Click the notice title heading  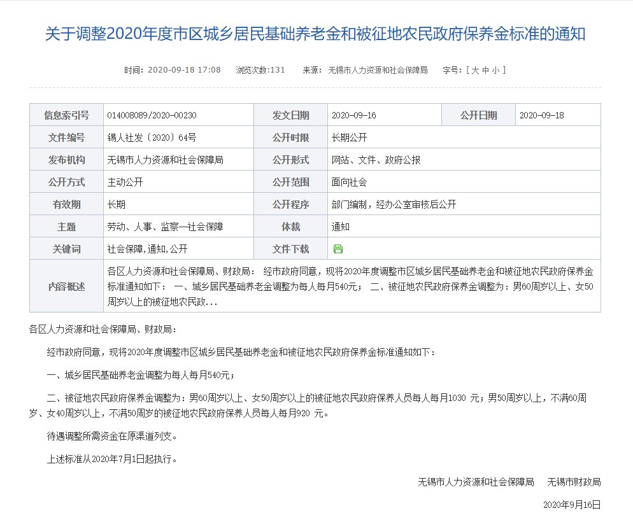pyautogui.click(x=315, y=34)
